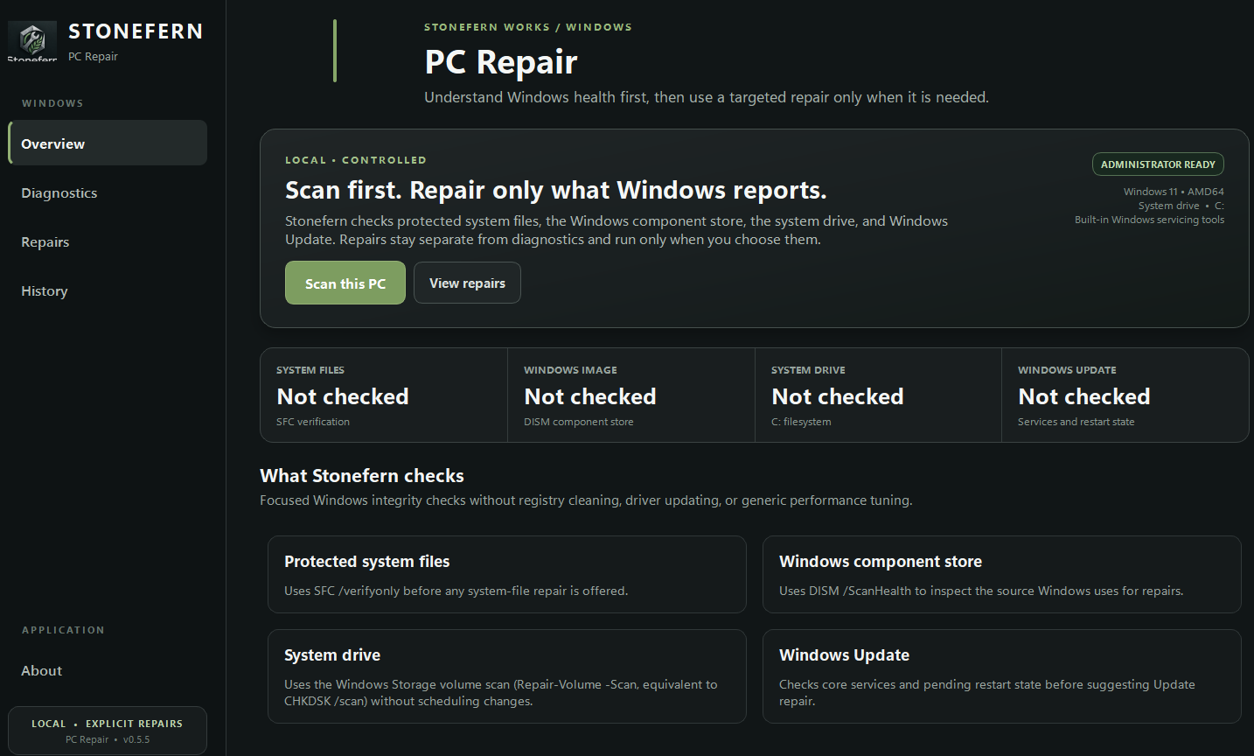Click the 'Local • Explicit Repairs' footer label
This screenshot has width=1254, height=756.
[x=108, y=724]
